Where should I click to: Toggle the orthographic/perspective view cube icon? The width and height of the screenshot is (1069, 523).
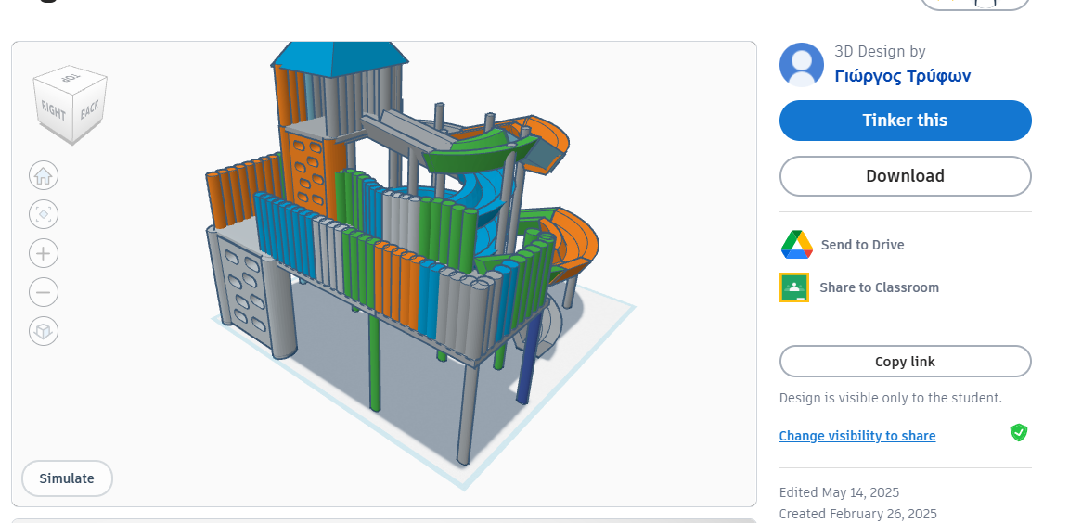[x=44, y=331]
